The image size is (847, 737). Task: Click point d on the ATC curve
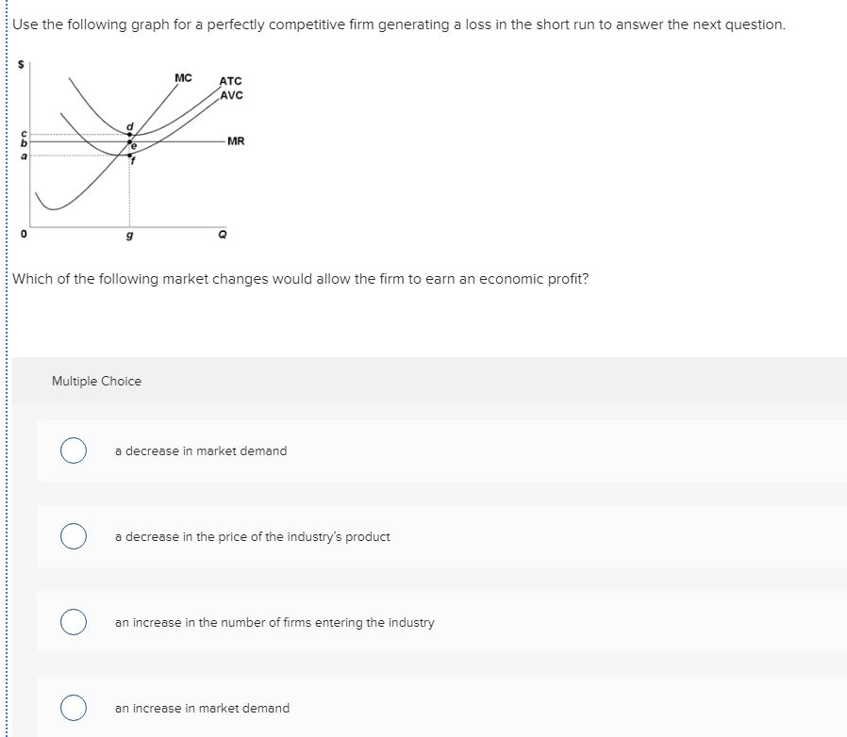(129, 135)
